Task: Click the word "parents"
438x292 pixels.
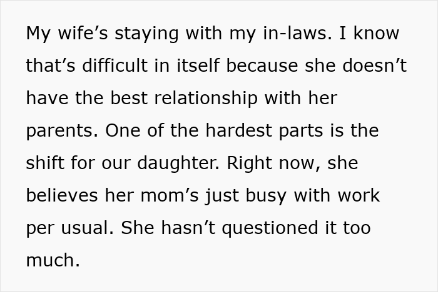Action: point(62,132)
